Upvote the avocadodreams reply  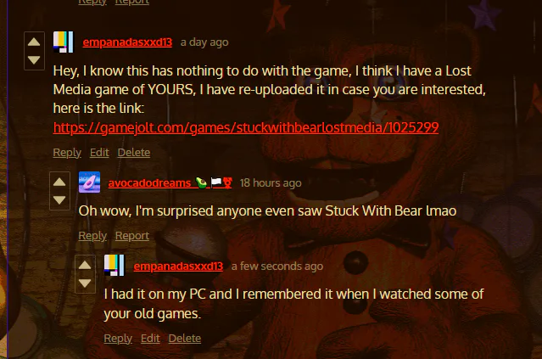pos(59,182)
